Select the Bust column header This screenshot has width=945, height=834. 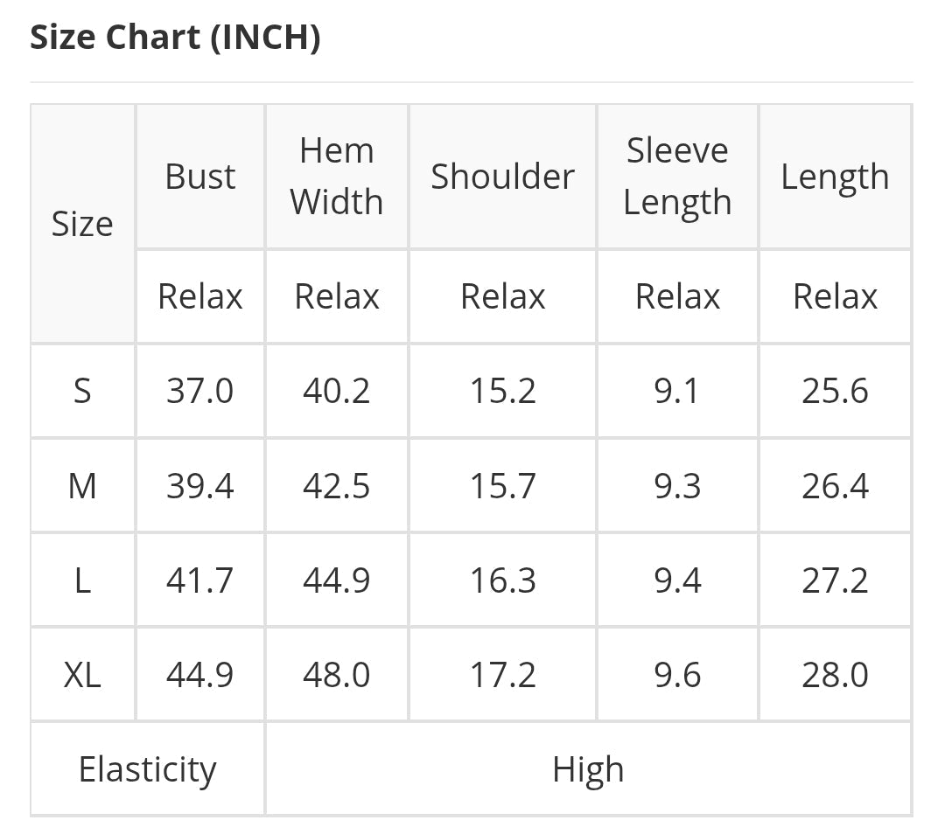[x=200, y=177]
